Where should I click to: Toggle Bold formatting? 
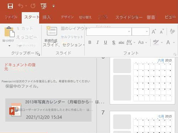90,42
